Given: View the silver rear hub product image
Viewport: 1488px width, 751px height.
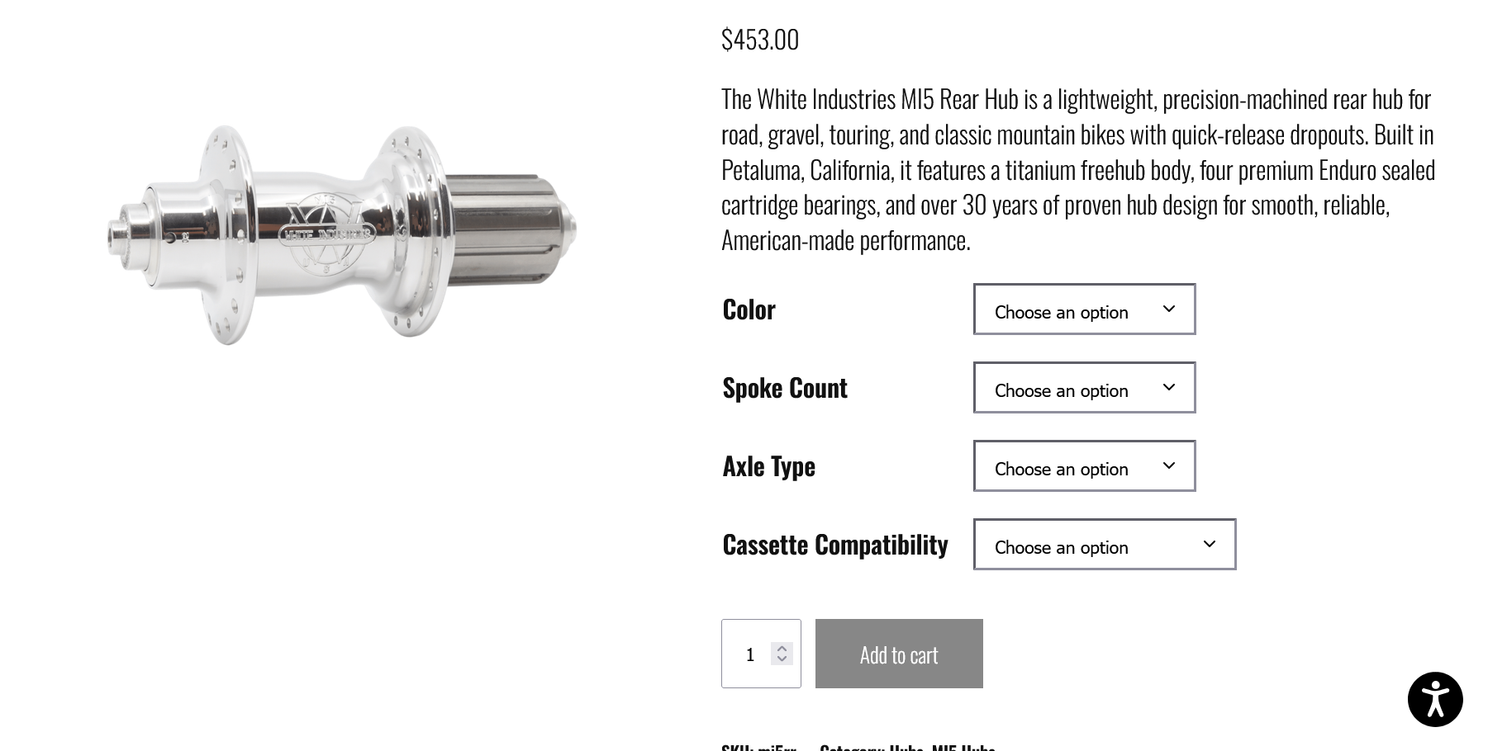Looking at the screenshot, I should [x=341, y=234].
